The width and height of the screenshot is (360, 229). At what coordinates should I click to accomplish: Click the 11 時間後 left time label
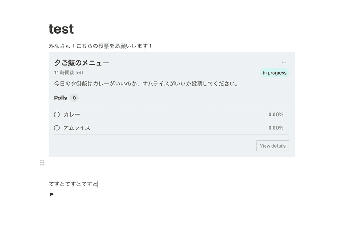(x=69, y=73)
